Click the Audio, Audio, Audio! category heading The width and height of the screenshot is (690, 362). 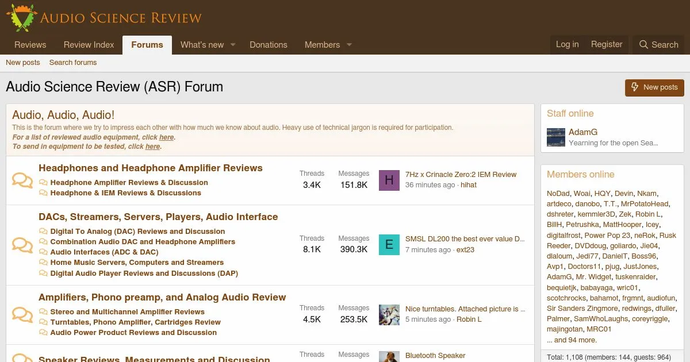point(63,115)
